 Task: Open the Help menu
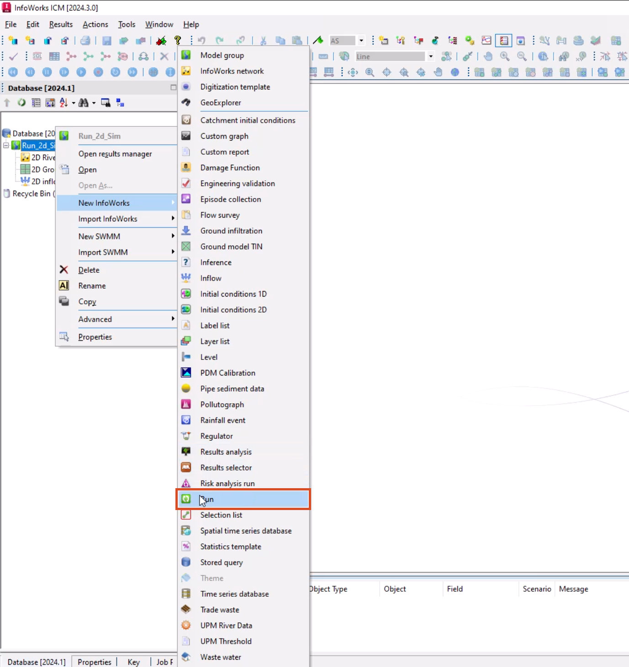tap(191, 24)
